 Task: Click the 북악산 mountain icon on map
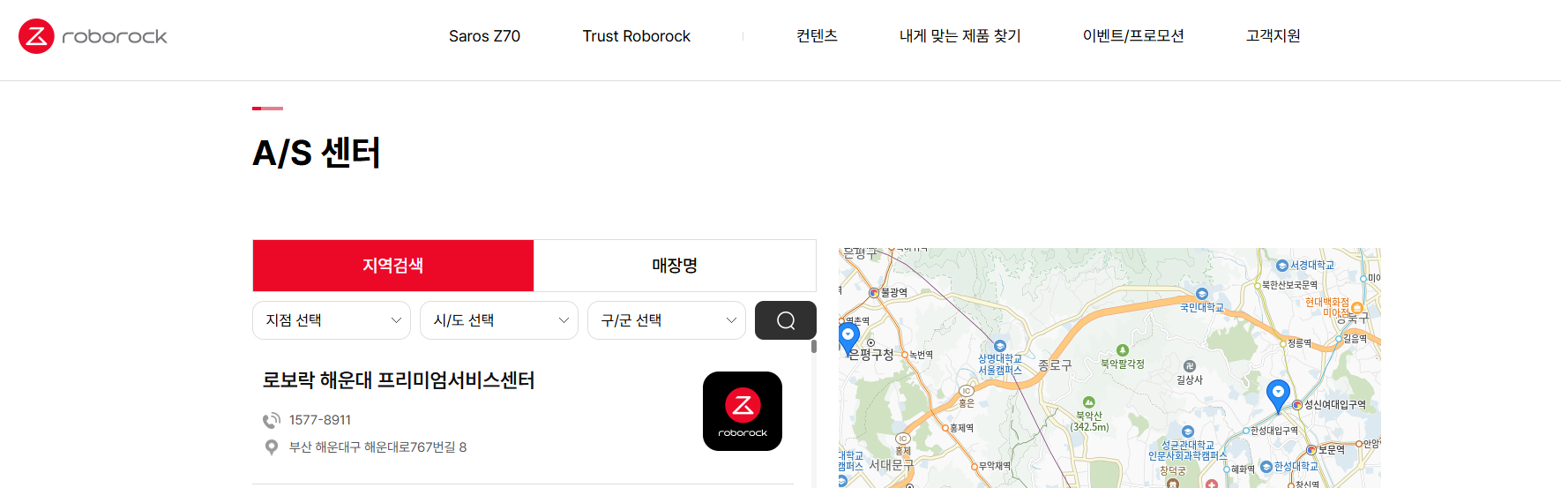click(1089, 402)
